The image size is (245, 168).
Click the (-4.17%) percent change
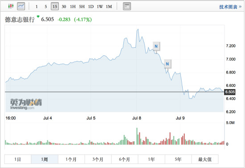click(x=83, y=20)
